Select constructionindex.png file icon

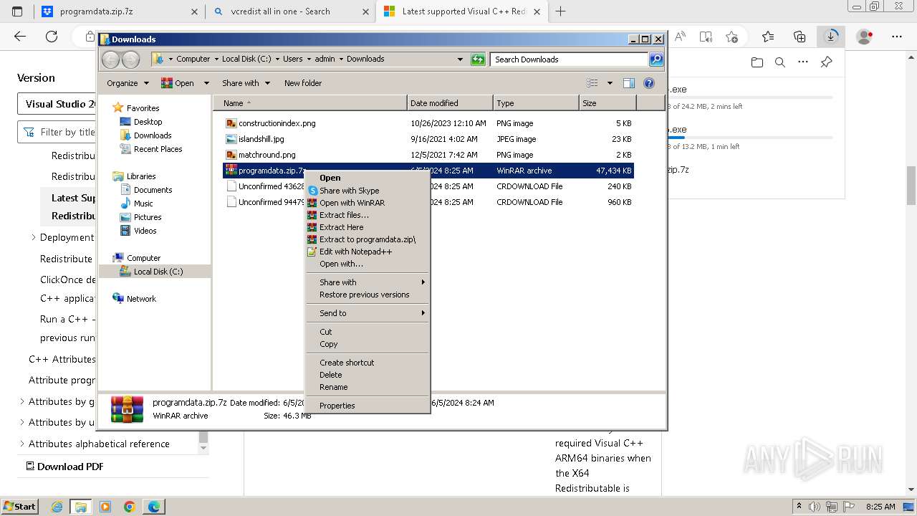pyautogui.click(x=231, y=123)
